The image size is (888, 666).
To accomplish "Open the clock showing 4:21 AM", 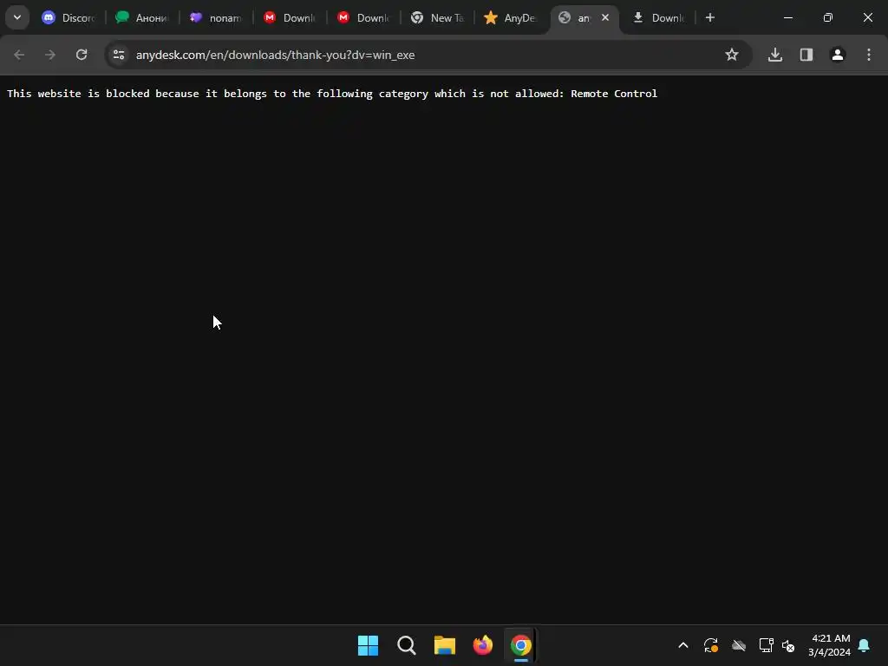I will click(x=830, y=645).
